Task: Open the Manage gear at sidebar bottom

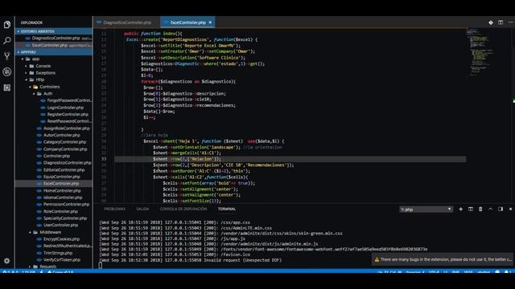Action: click(7, 261)
